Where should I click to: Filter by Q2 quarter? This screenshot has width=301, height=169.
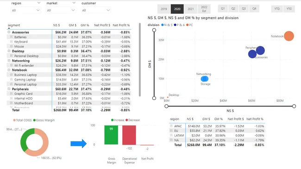point(233,9)
